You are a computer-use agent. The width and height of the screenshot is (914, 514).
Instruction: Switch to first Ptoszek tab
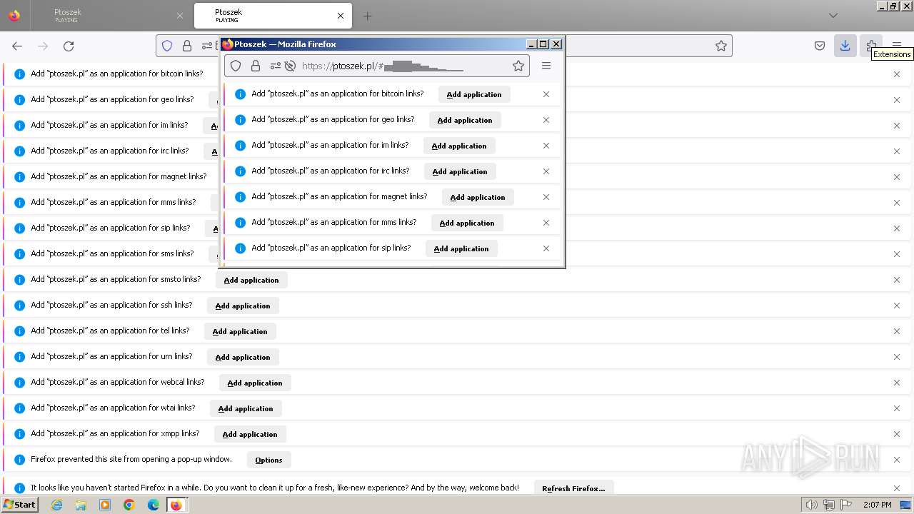coord(114,16)
